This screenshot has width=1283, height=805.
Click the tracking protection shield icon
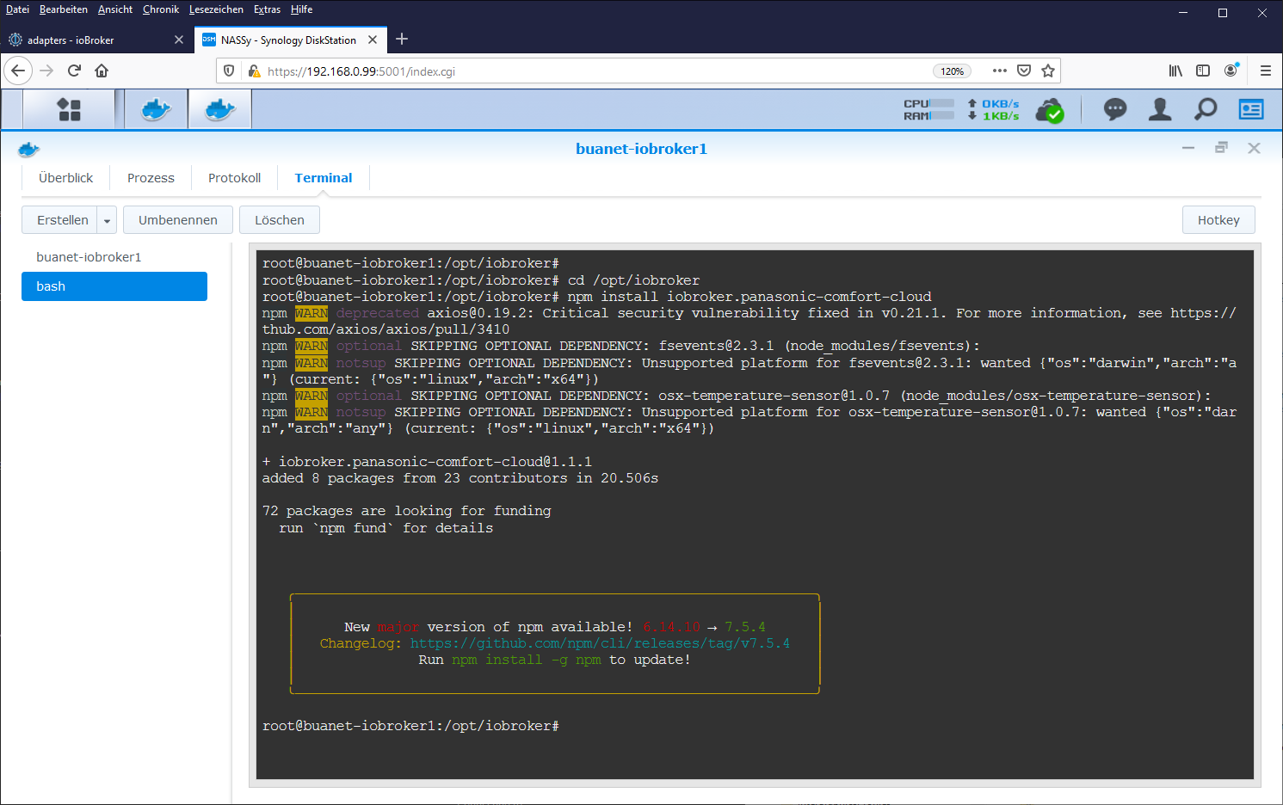[x=229, y=71]
